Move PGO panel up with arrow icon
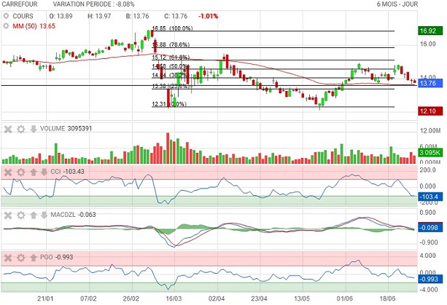Viewport: 447px width, 305px height. click(x=34, y=258)
